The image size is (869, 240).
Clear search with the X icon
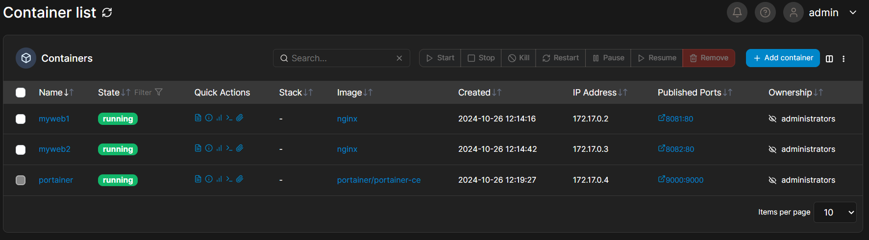[x=399, y=58]
